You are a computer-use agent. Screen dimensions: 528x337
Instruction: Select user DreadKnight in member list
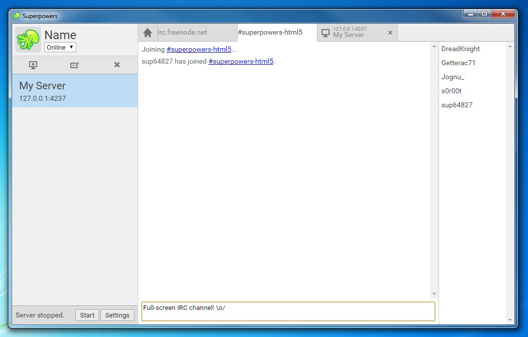click(x=460, y=49)
